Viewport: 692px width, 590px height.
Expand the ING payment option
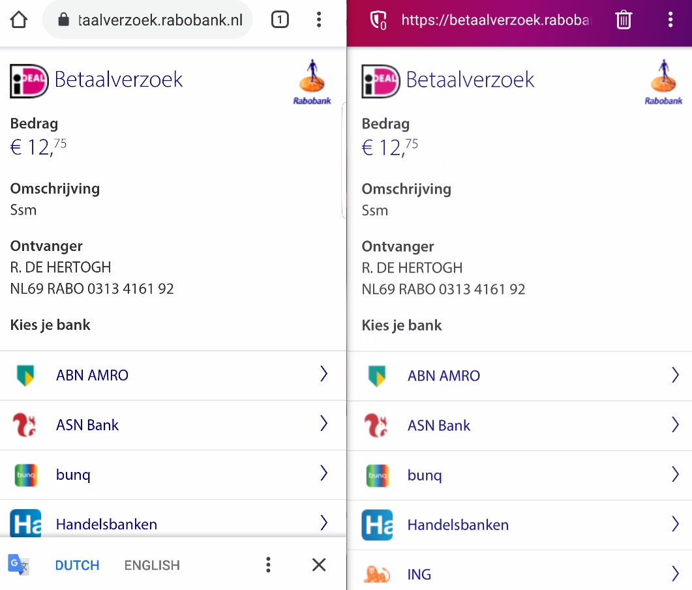pyautogui.click(x=675, y=573)
